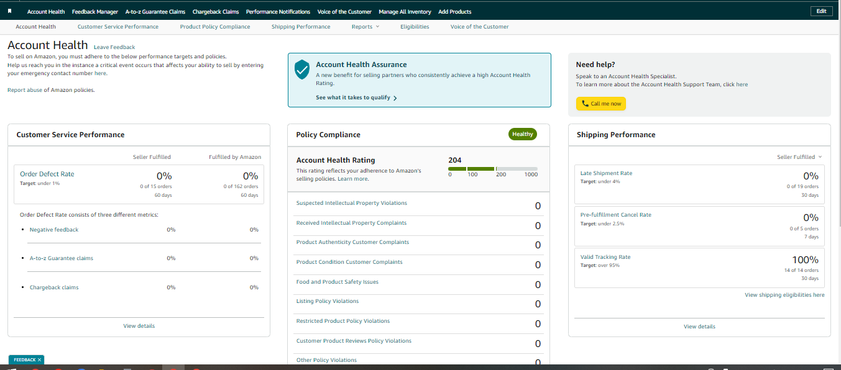Screen dimensions: 841x370
Task: Select Voice of the Customer tab in secondary navigation
Action: tap(479, 27)
